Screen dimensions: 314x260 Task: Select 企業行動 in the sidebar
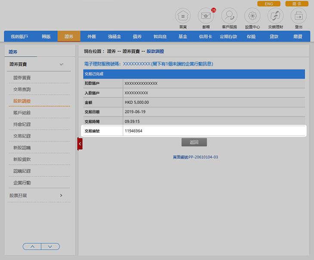[x=22, y=183]
